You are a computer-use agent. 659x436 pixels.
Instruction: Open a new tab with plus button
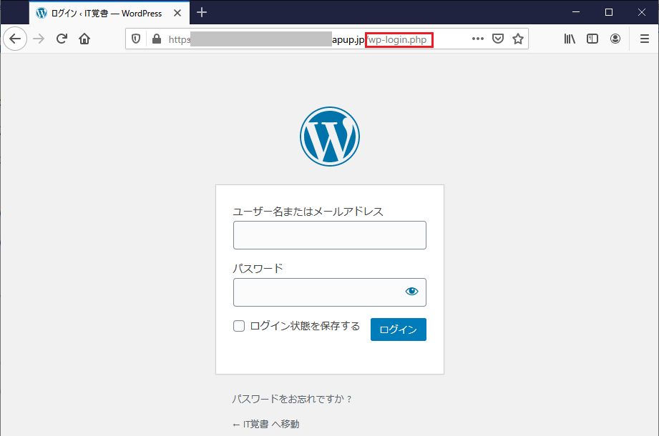click(202, 12)
